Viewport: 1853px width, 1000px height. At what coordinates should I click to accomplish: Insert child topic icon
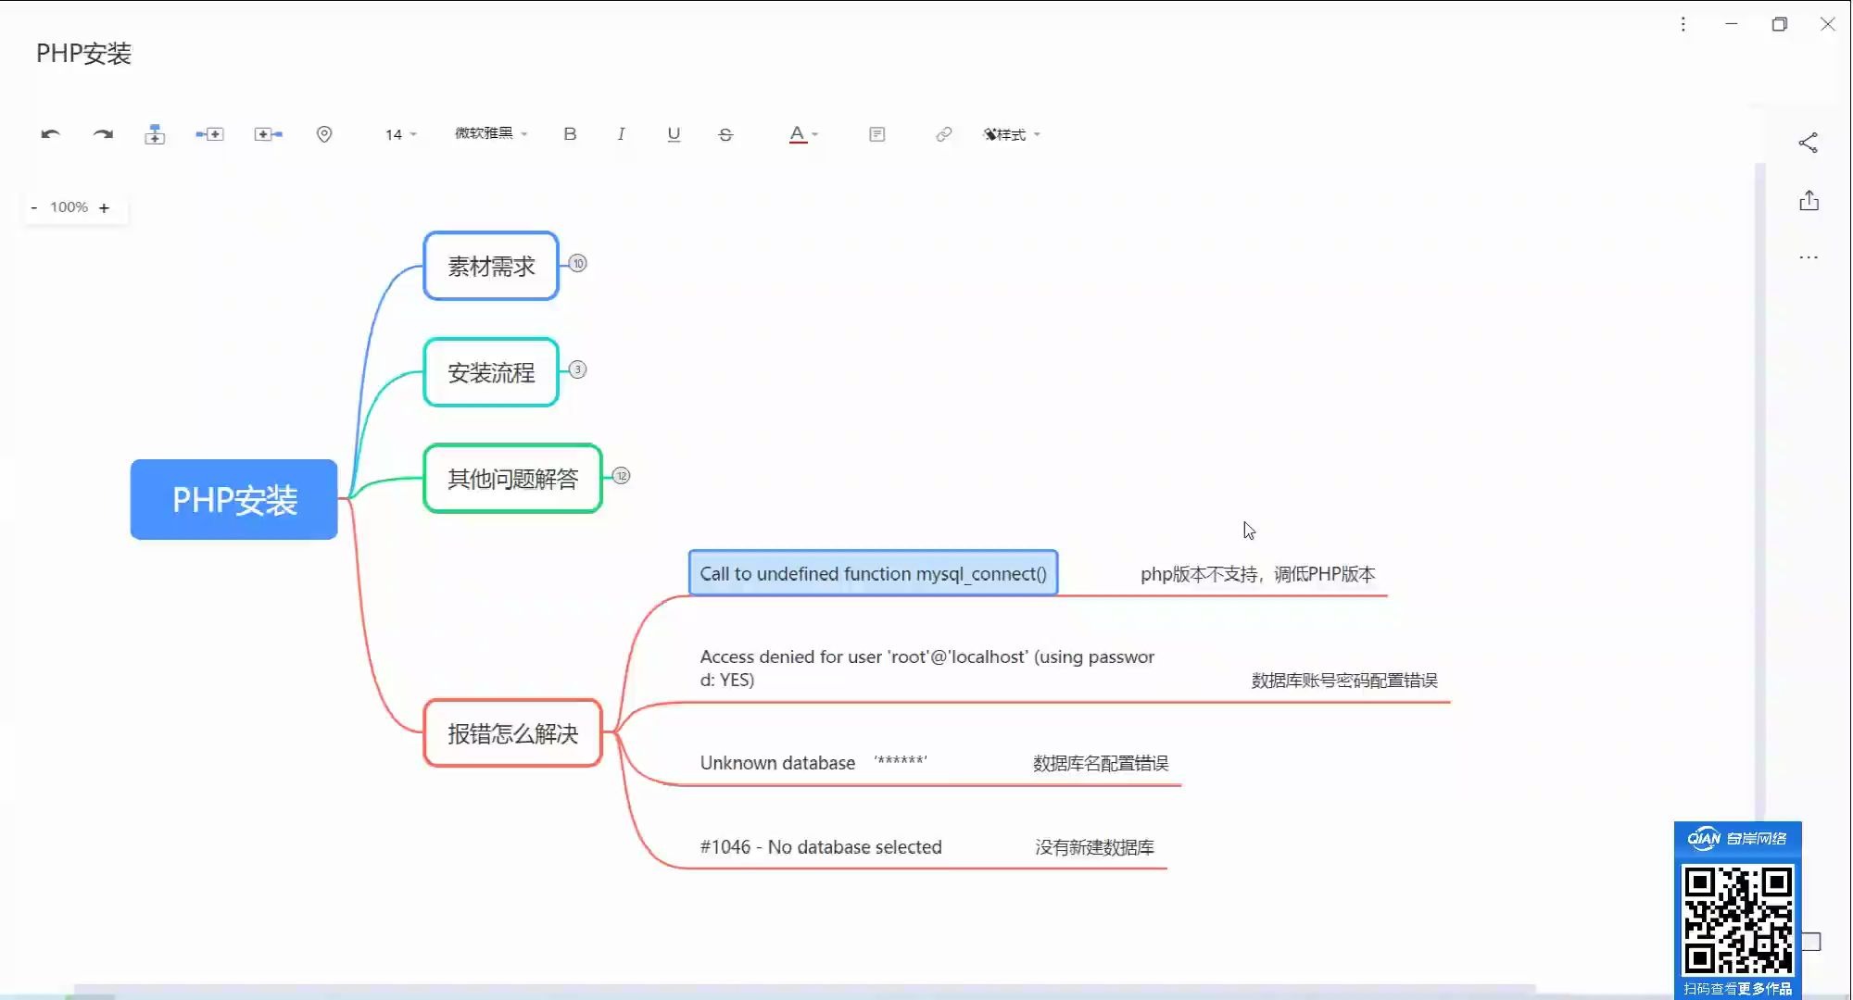pyautogui.click(x=269, y=134)
